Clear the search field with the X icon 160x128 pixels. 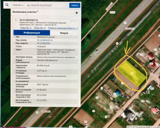click(x=66, y=5)
